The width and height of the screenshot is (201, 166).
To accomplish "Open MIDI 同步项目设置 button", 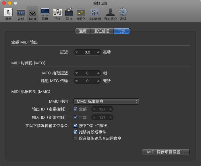I will click(x=166, y=152).
